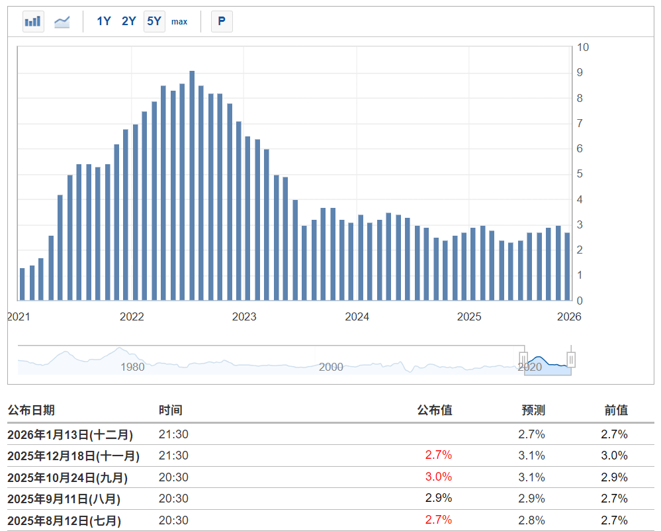Click the highlighted 2020 region in navigator
Image resolution: width=661 pixels, height=531 pixels.
click(x=547, y=364)
